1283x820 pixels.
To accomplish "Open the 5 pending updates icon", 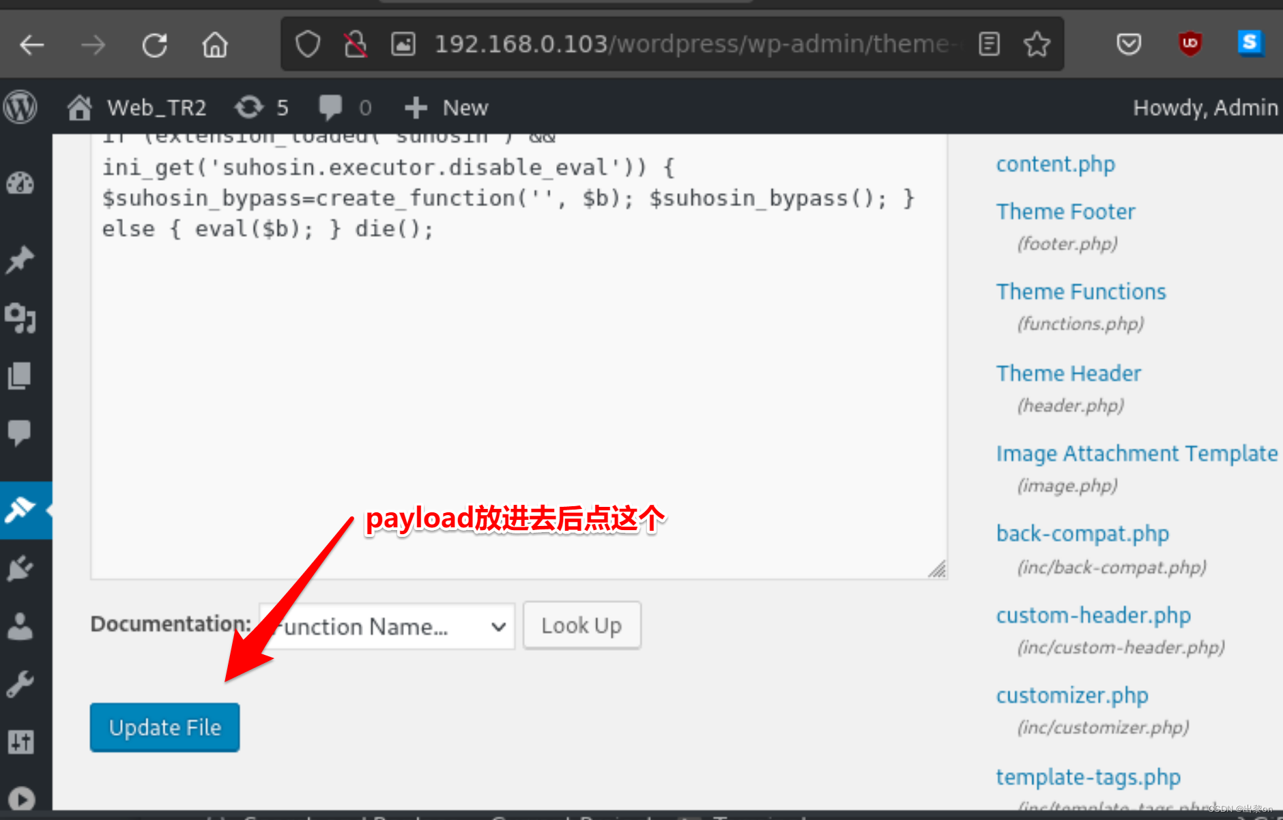I will [261, 107].
